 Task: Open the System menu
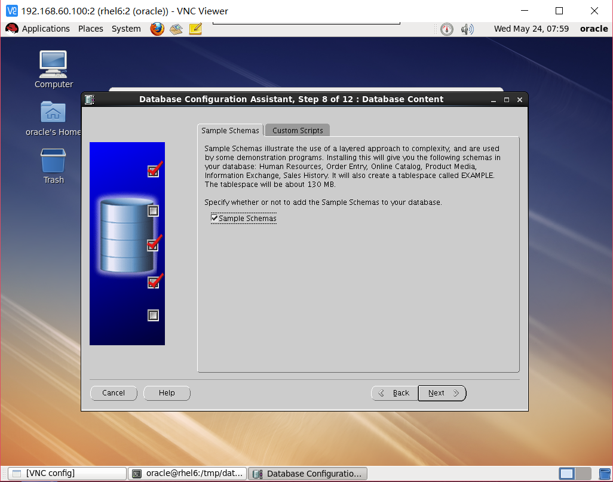tap(125, 29)
